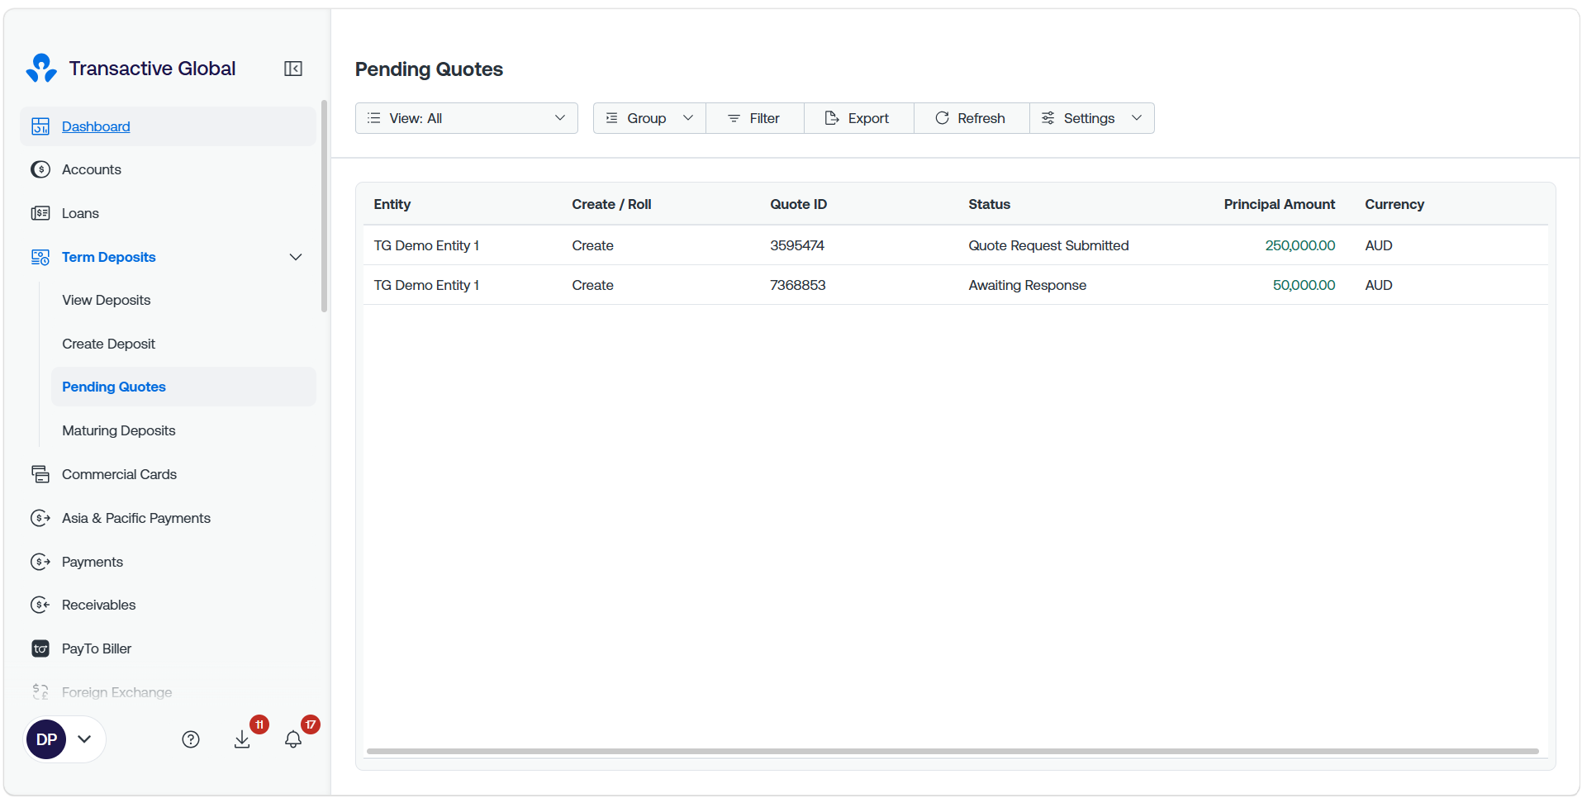Click the Status column header
This screenshot has height=798, width=1582.
tap(989, 204)
